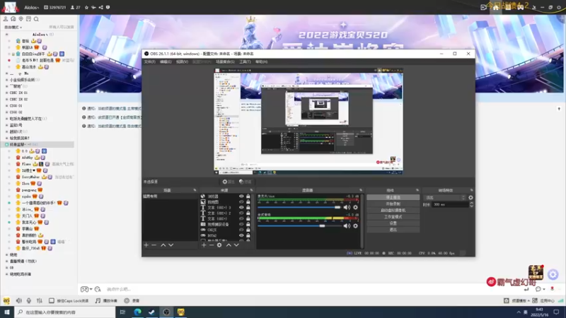This screenshot has width=566, height=318.
Task: Open the transition properties gear
Action: [470, 198]
